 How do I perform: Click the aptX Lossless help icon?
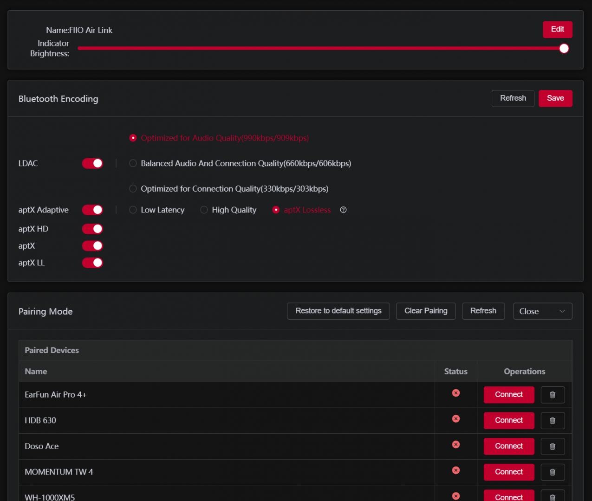coord(343,210)
